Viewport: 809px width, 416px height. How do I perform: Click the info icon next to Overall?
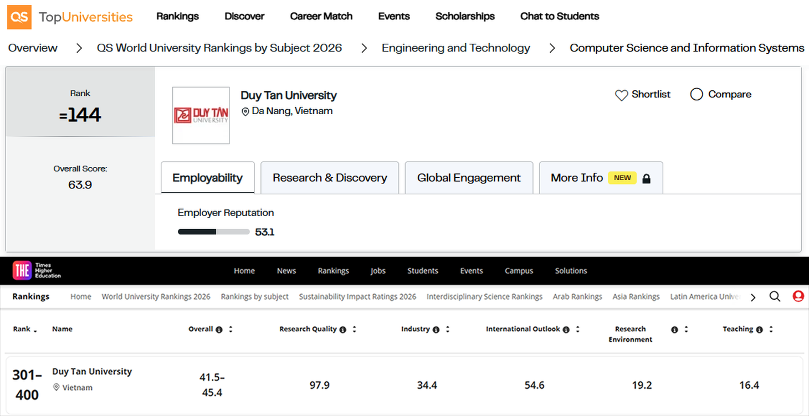click(219, 330)
